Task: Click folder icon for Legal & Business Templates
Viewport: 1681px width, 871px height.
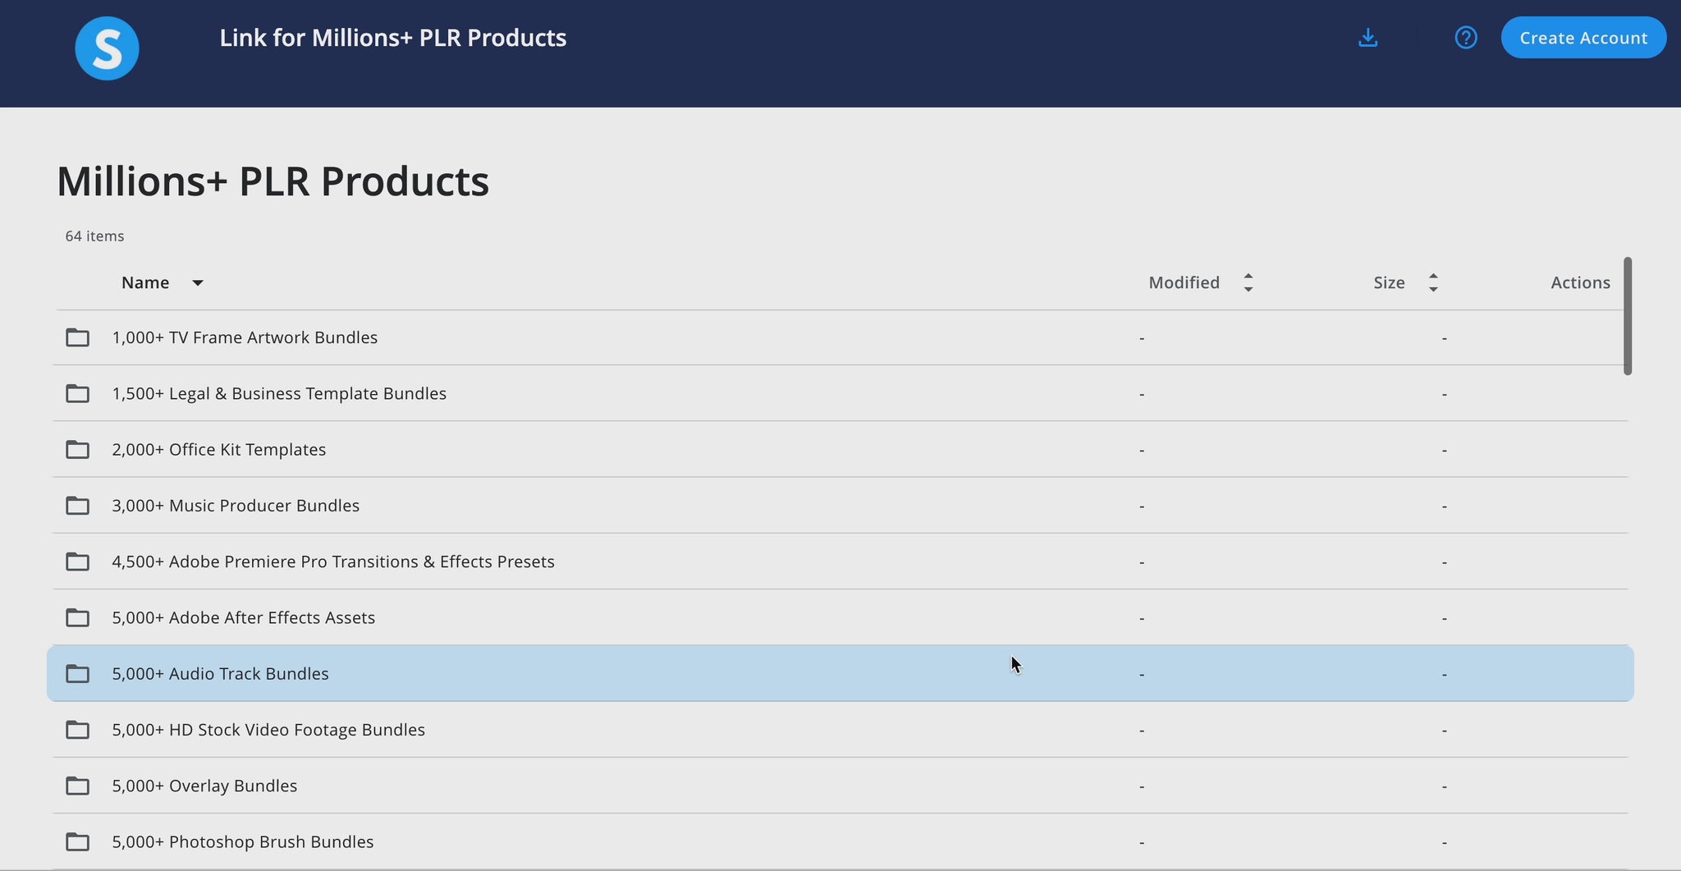Action: click(x=78, y=394)
